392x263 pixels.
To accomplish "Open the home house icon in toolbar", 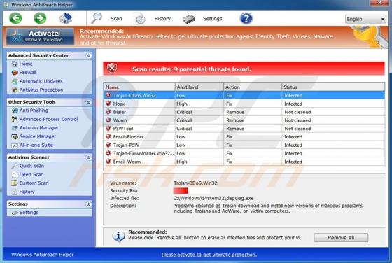I will point(66,18).
